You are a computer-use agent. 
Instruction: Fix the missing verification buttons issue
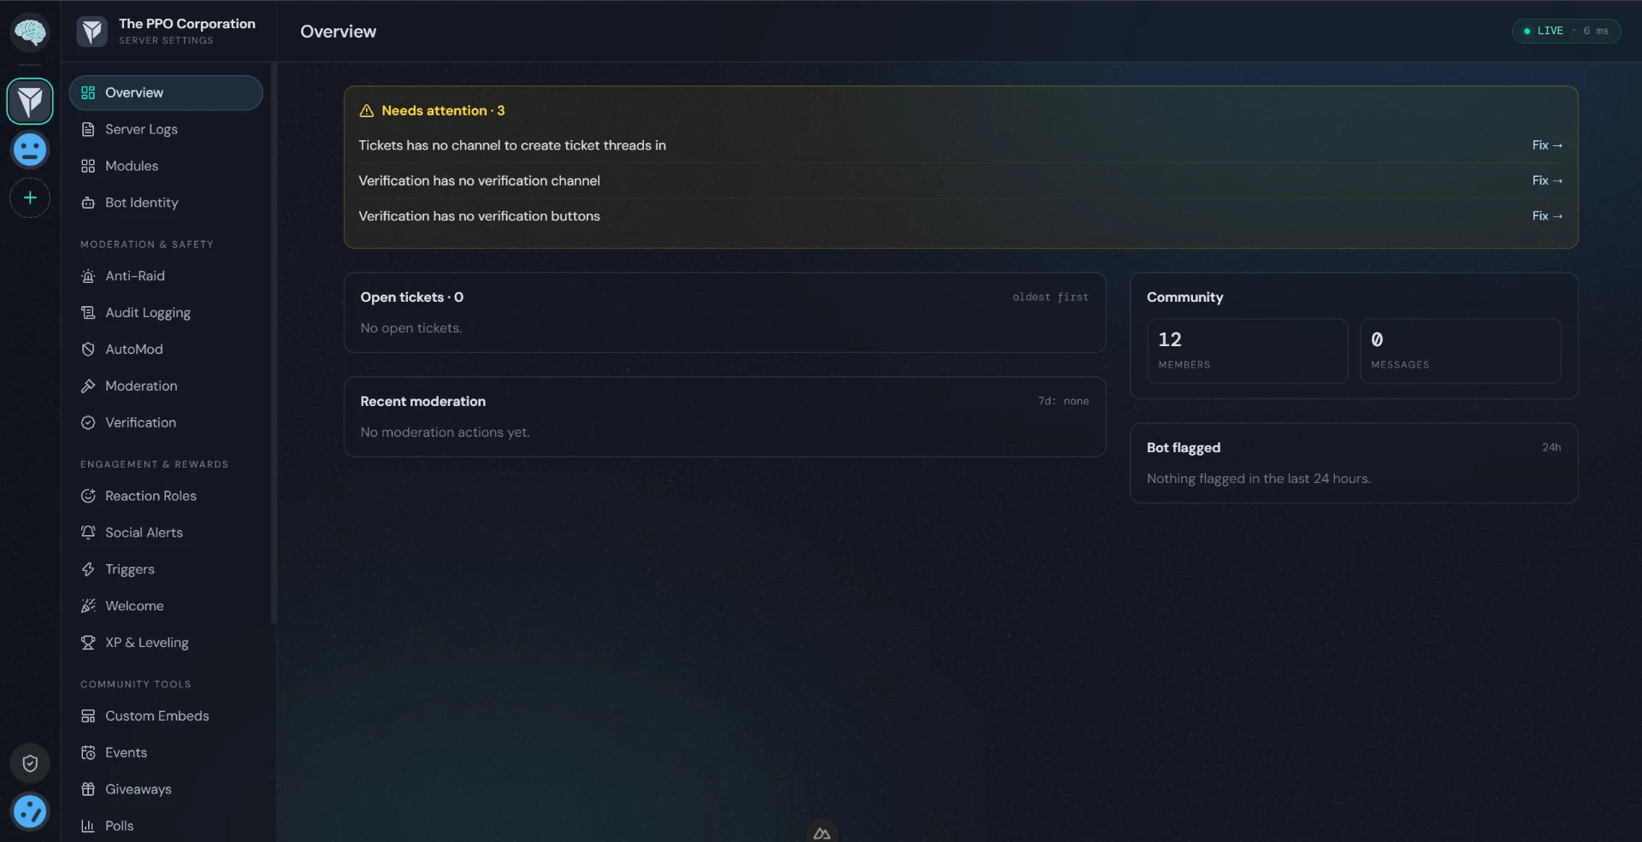click(1547, 216)
